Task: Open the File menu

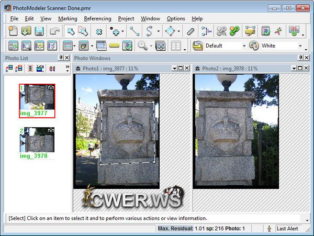Action: pyautogui.click(x=14, y=19)
